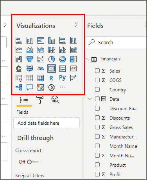Screen dimensions: 147x180
Task: Insert an R script visual
Action: coord(51,78)
